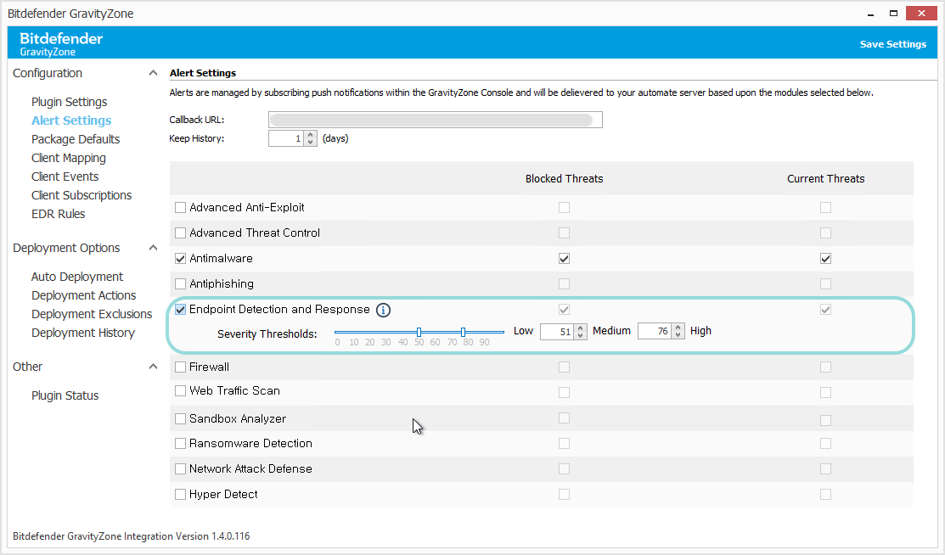Viewport: 945px width, 555px height.
Task: Click the Bitdefender GravityZone logo
Action: 59,41
